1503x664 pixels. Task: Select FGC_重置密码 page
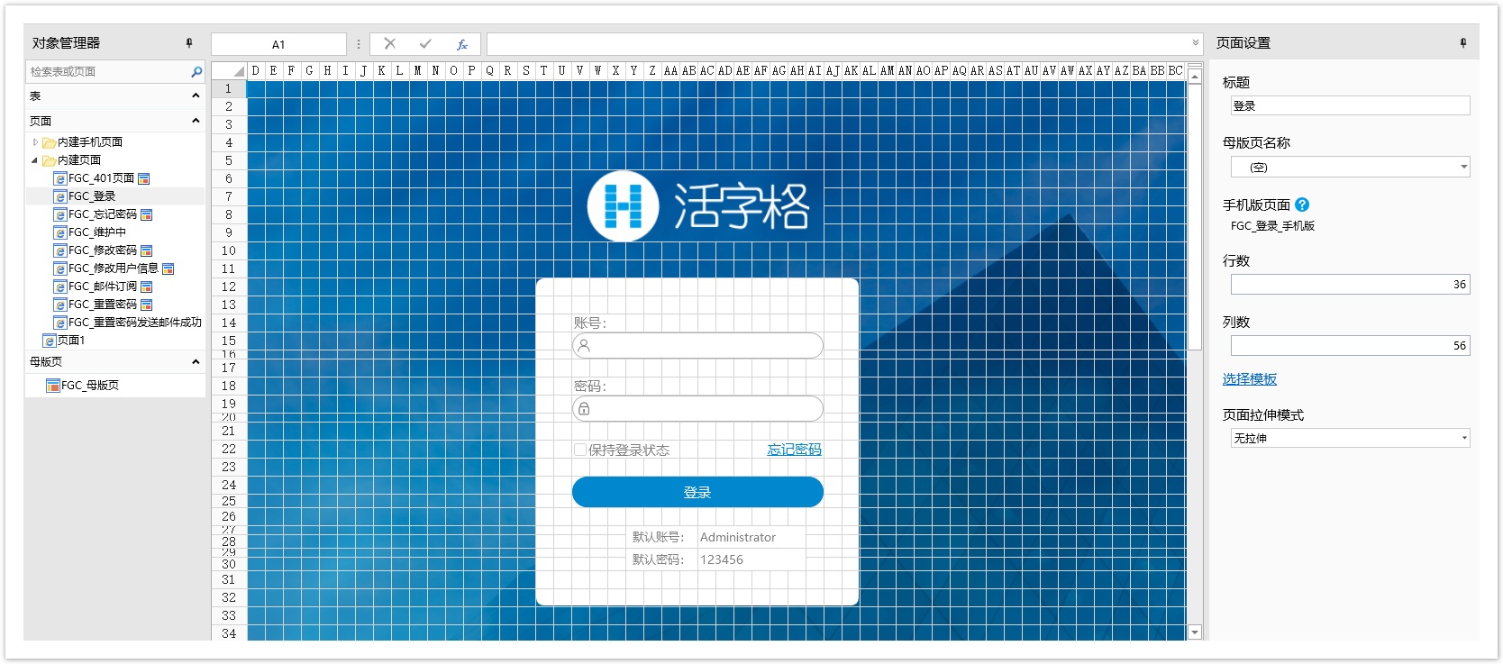[x=103, y=305]
